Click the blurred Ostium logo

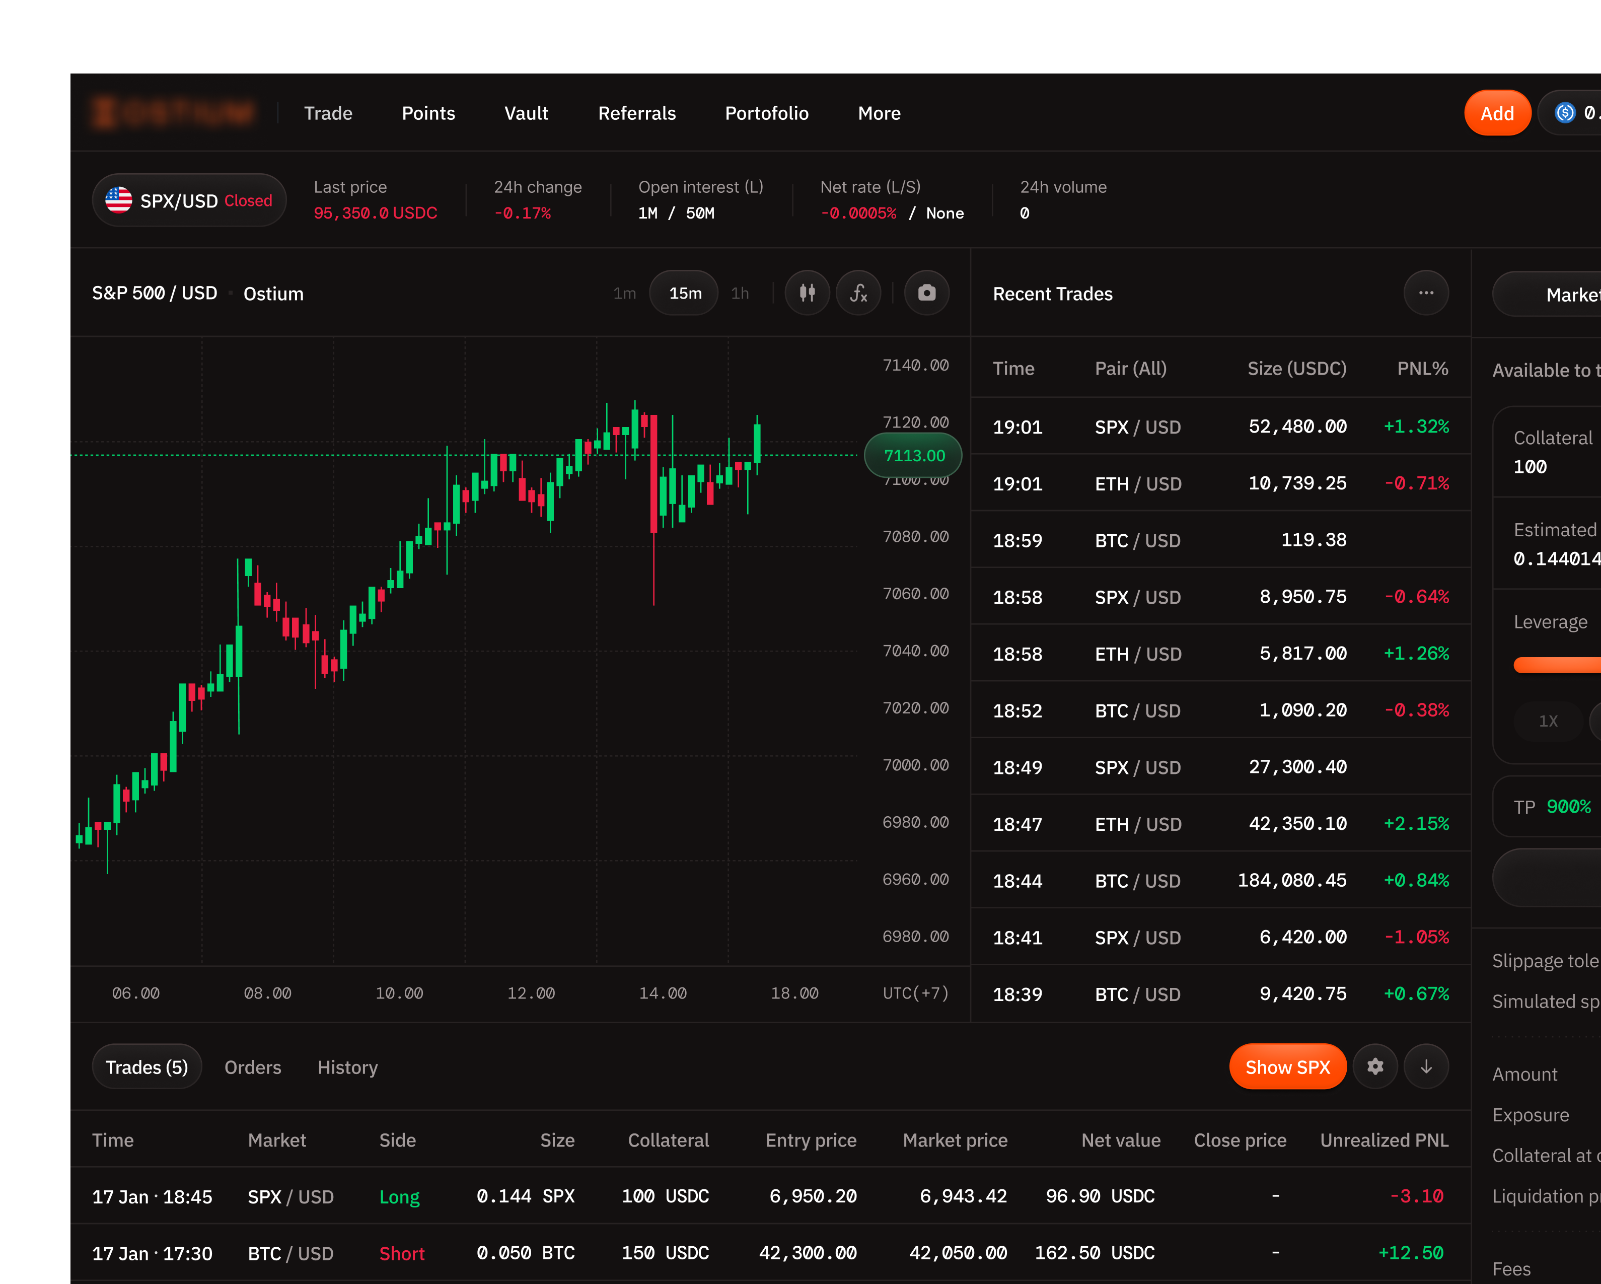(172, 113)
